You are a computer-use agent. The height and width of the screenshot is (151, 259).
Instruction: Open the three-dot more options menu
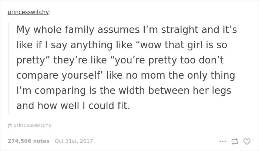click(x=222, y=141)
